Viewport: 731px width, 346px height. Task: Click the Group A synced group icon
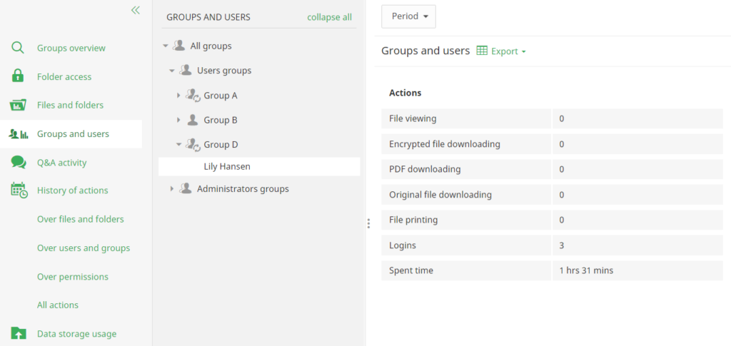193,96
